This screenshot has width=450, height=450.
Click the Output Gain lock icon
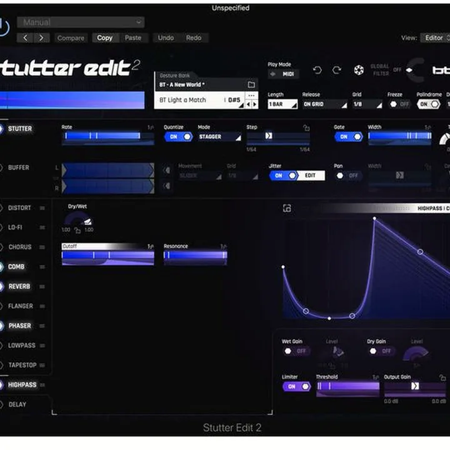[x=442, y=377]
